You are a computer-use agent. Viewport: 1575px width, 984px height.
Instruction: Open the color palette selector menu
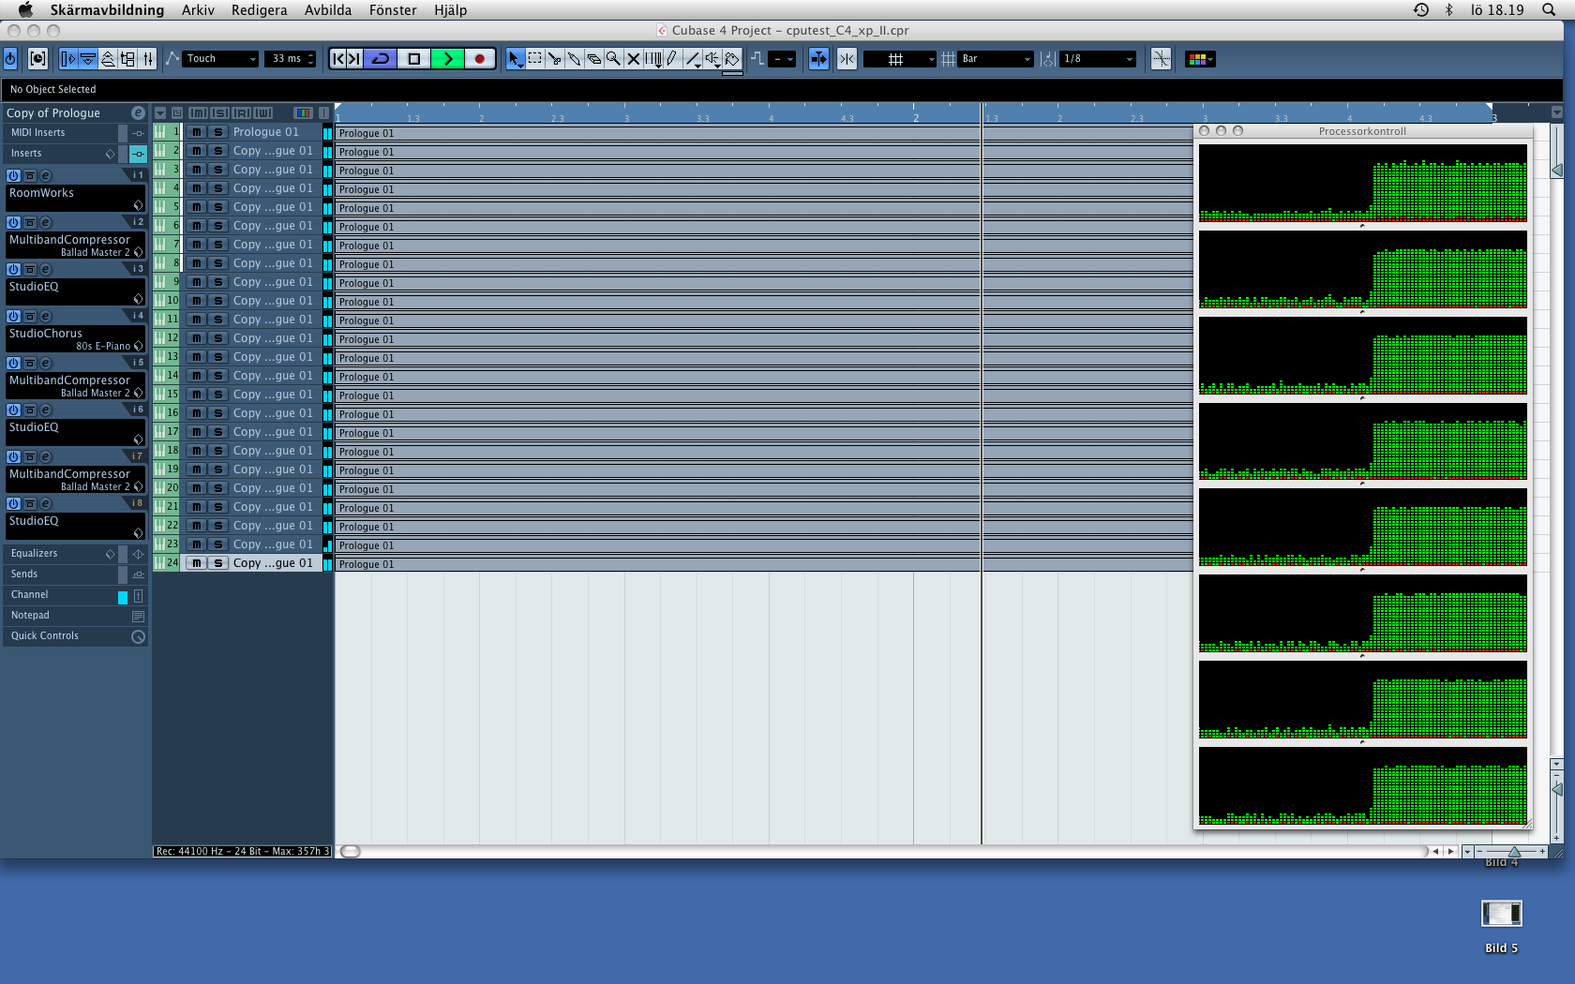tap(1200, 59)
